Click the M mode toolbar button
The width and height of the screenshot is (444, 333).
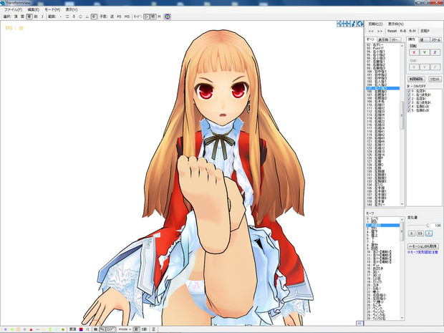[159, 16]
